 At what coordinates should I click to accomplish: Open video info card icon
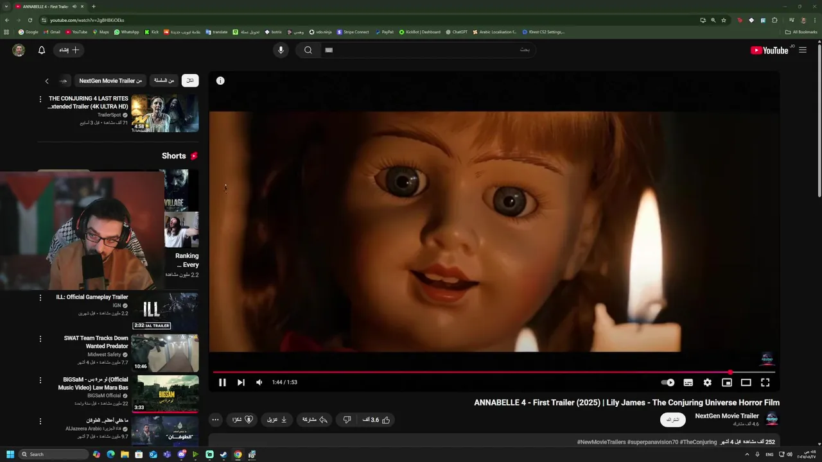(220, 81)
